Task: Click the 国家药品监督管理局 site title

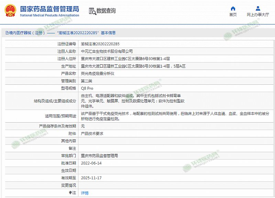Action: (49, 9)
